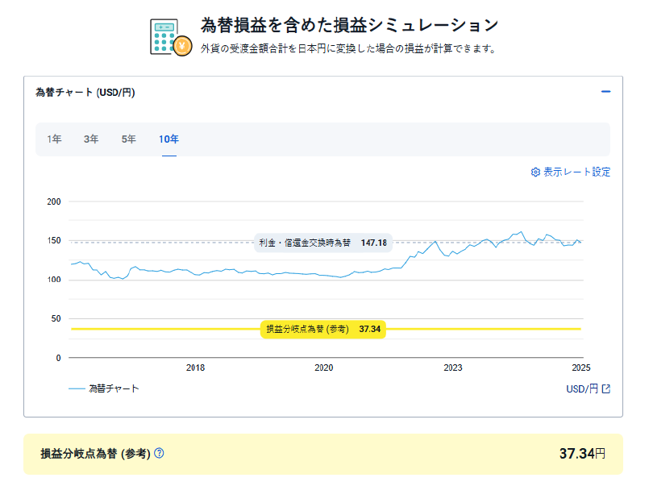649x486 pixels.
Task: Show the 5年 chart period
Action: coord(129,139)
